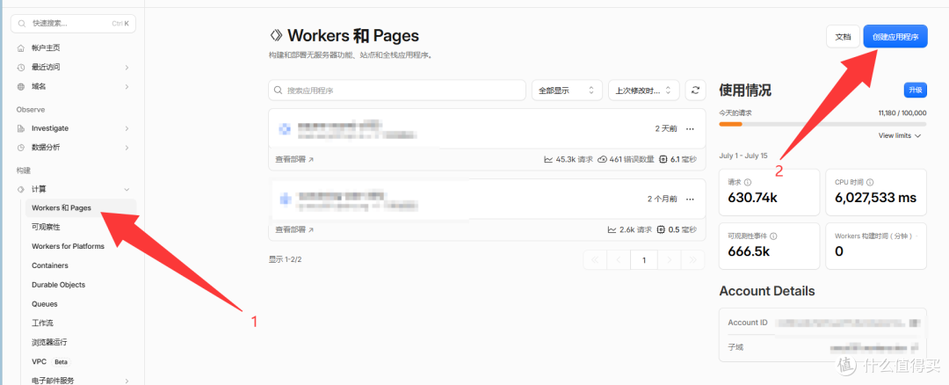Select Workers 和 Pages in sidebar
Screen dimensions: 949x385
81,208
